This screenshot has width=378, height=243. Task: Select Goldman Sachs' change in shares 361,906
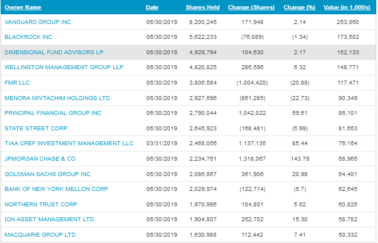click(252, 174)
